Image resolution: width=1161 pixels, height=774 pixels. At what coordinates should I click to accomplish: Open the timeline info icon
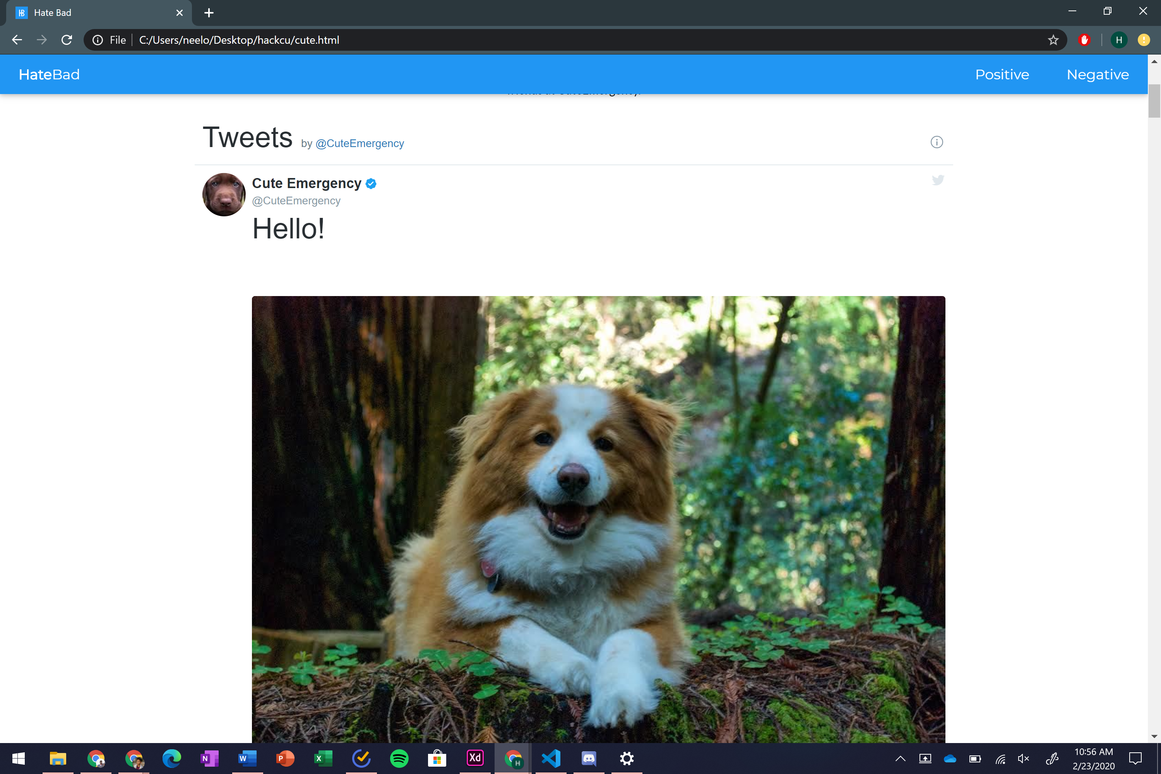[x=937, y=142]
